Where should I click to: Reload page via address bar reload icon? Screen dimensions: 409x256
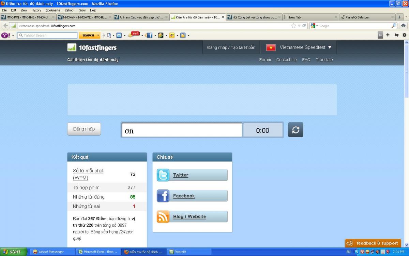coord(304,26)
